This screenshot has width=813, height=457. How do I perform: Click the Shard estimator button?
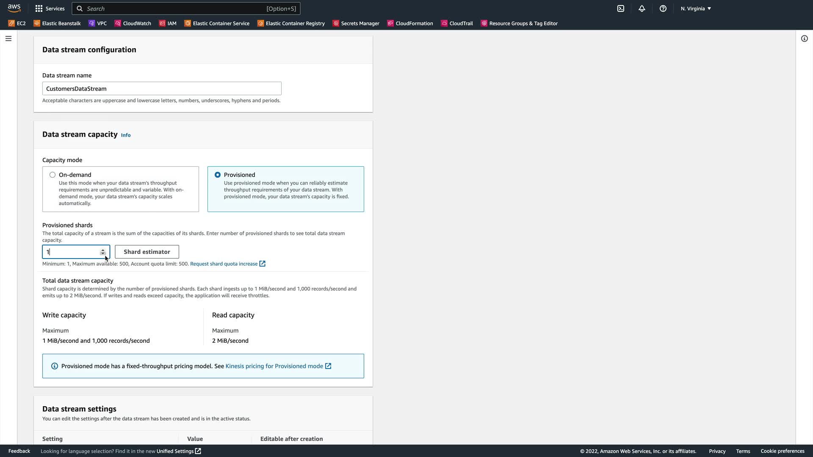coord(147,252)
